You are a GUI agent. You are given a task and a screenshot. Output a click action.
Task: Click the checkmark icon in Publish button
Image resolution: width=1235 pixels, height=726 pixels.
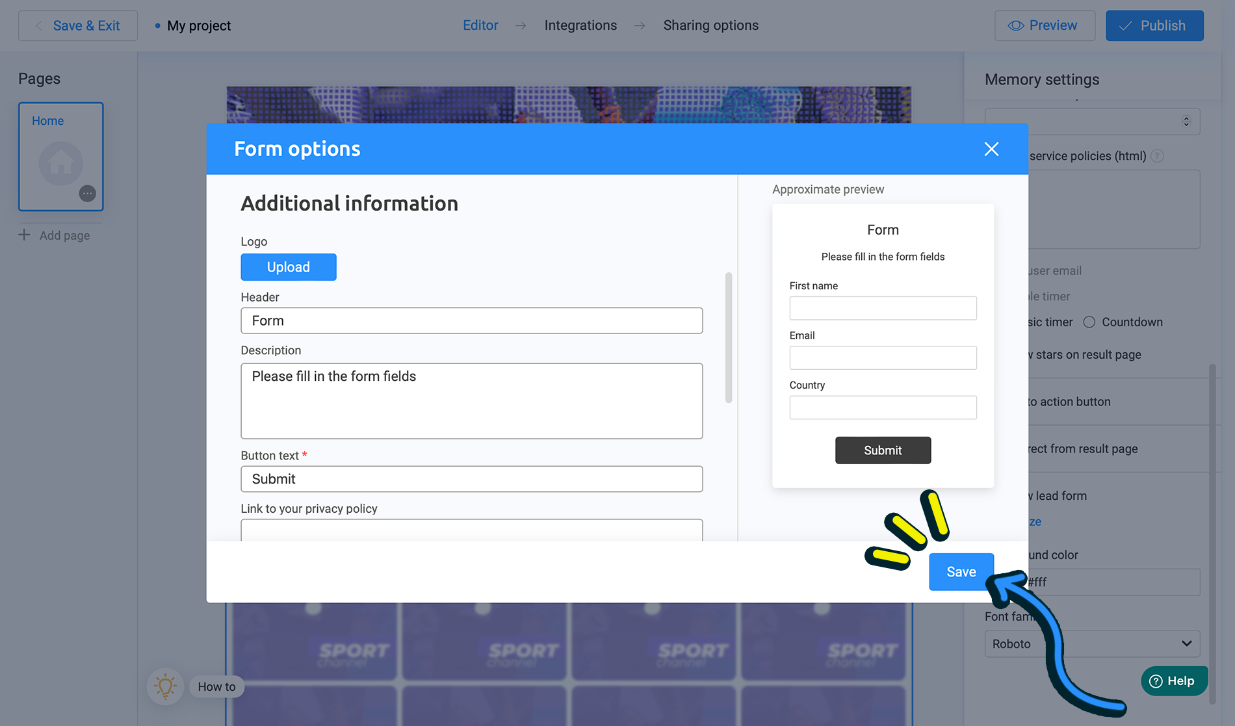[1126, 25]
